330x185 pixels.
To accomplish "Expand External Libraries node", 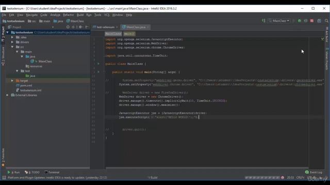I will coord(8,95).
